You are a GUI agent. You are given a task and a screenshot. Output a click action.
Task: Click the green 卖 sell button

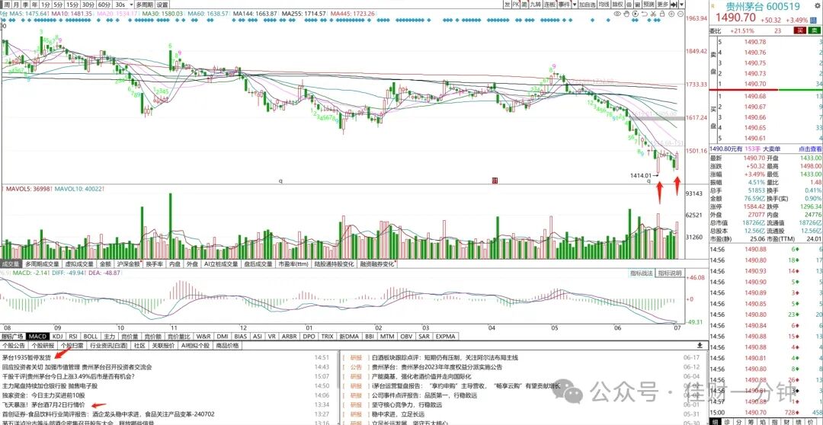point(814,31)
